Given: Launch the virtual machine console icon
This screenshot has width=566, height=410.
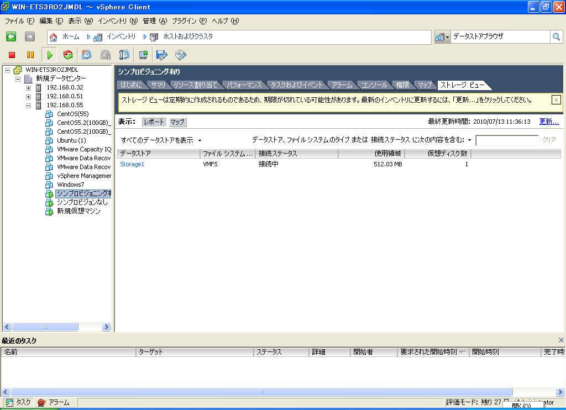Looking at the screenshot, I should pos(143,55).
